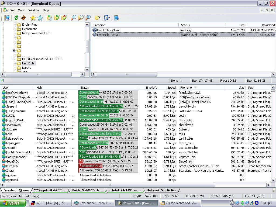Image resolution: width=276 pixels, height=207 pixels.
Task: Click the download icon beside user takis
Action: (4, 134)
